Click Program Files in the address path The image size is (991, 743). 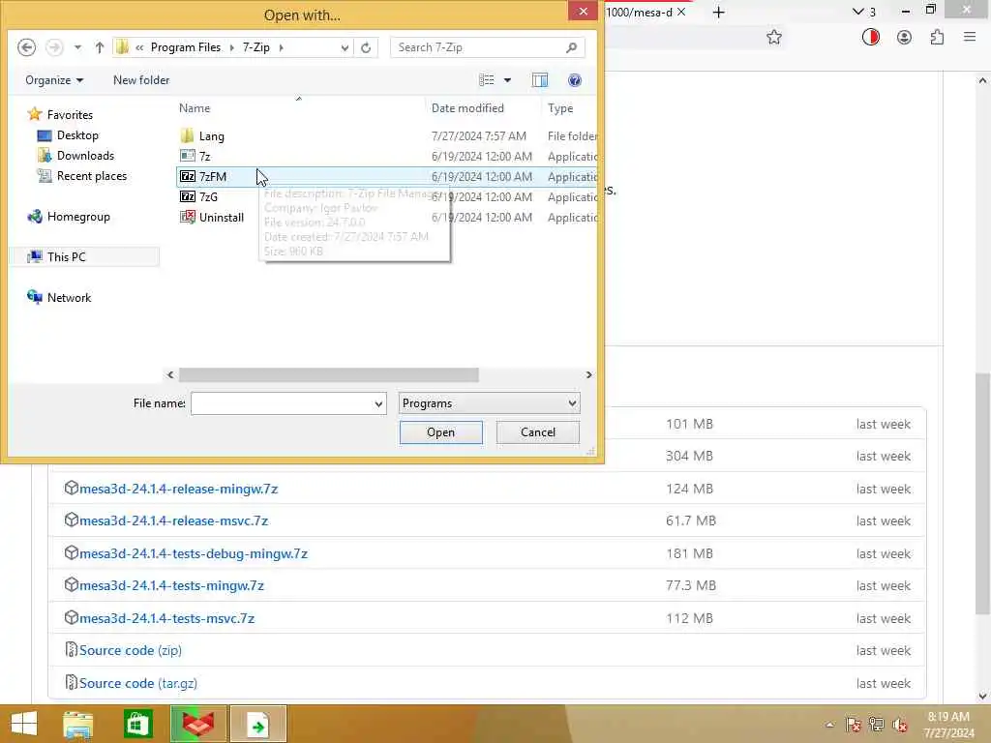coord(185,47)
